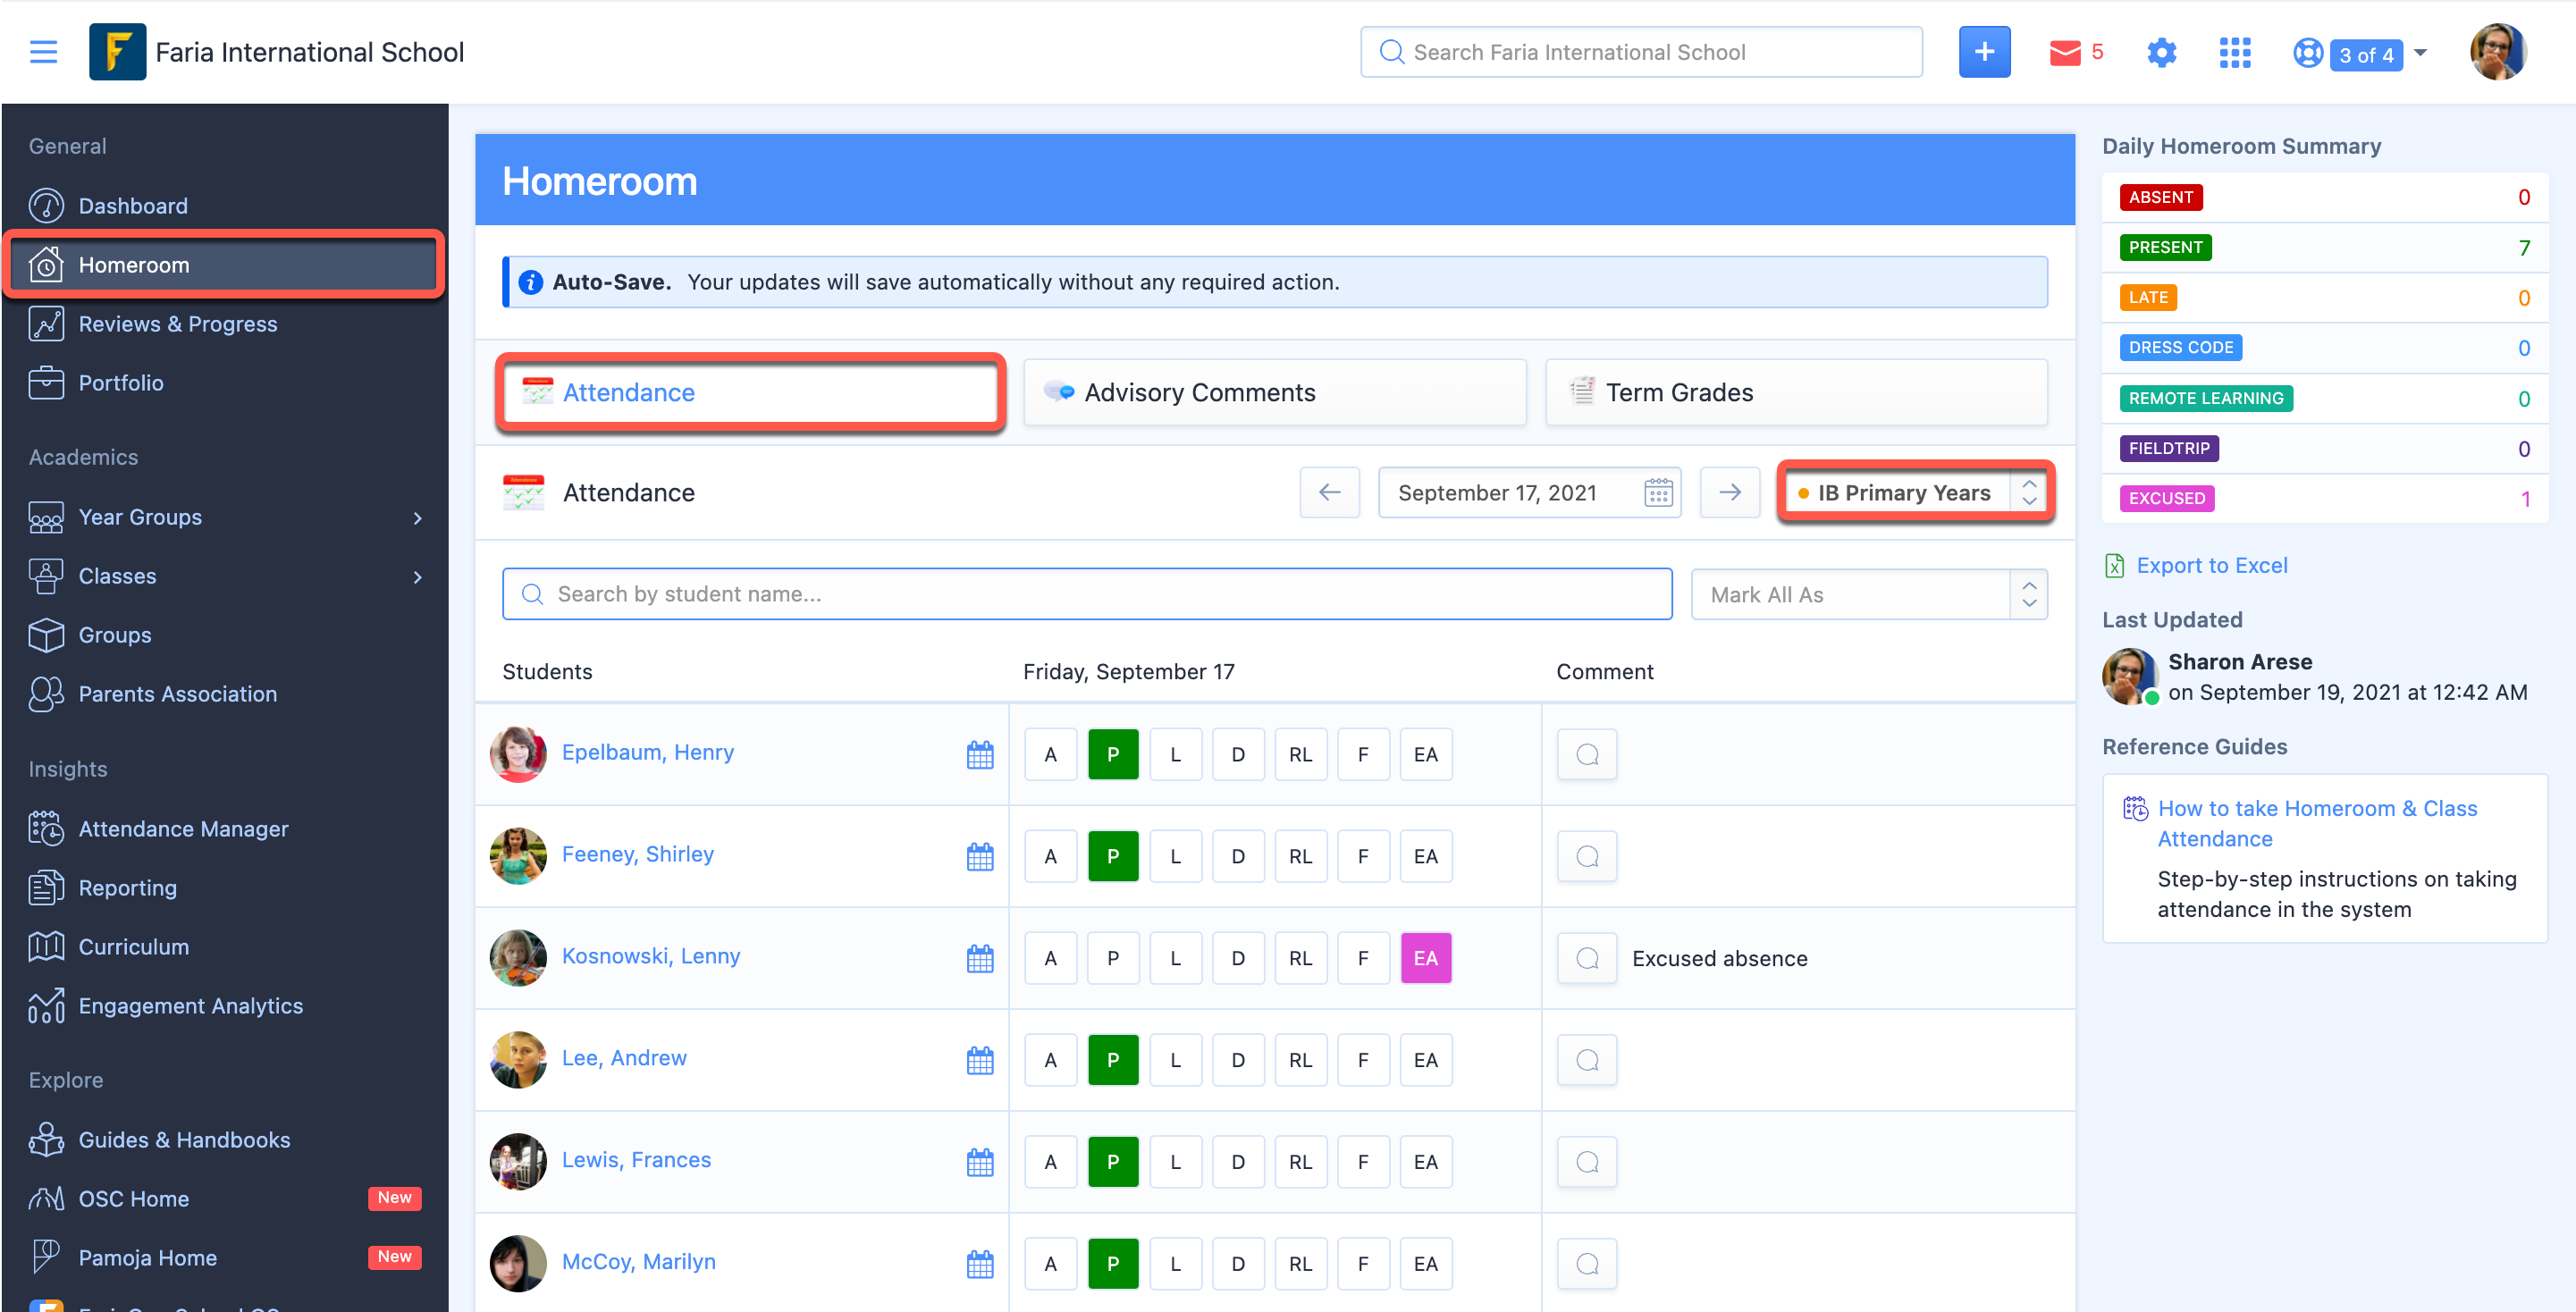Mark Epelbaum, Henry as Absent

click(1050, 755)
